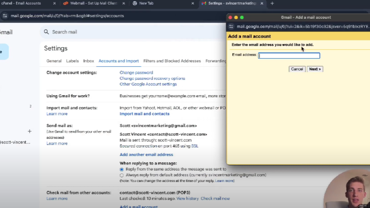Viewport: 370px width, 208px height.
Task: Click Learn more under Import mail and contacts
Action: pyautogui.click(x=57, y=114)
